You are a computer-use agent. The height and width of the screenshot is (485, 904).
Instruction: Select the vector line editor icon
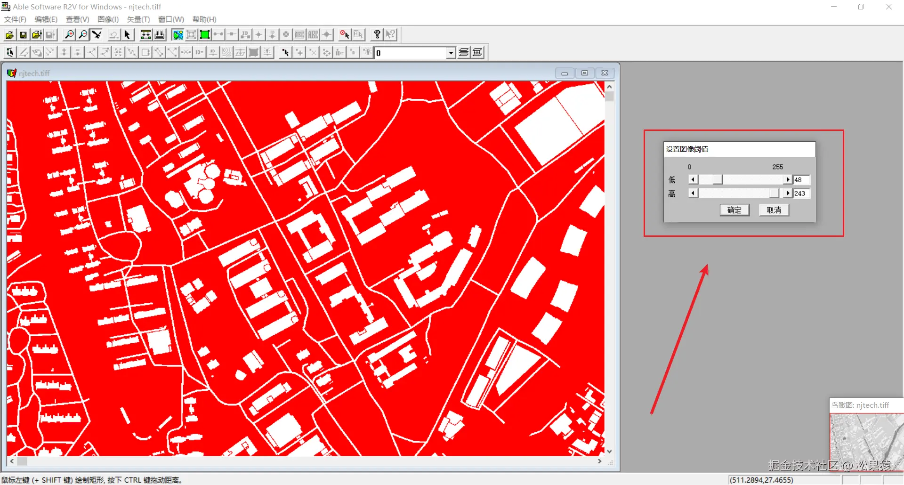[10, 52]
